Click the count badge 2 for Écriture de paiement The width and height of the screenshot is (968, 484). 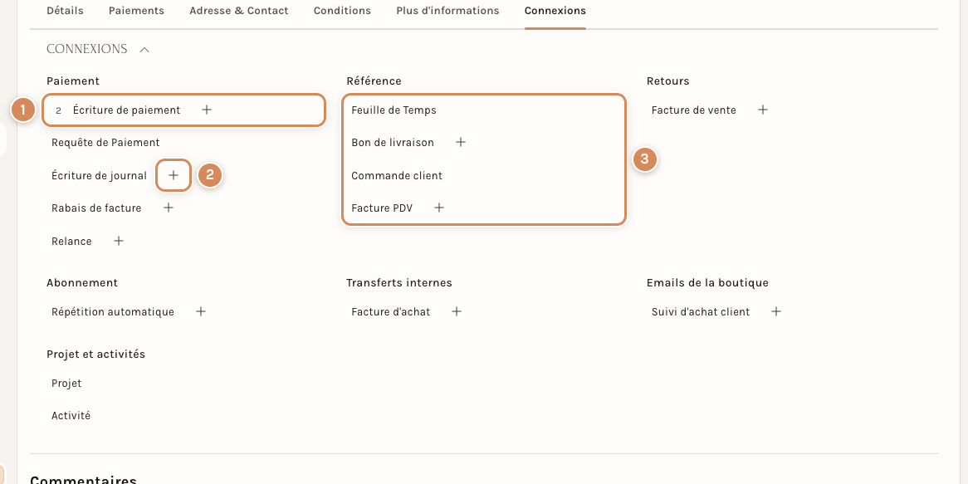[59, 110]
